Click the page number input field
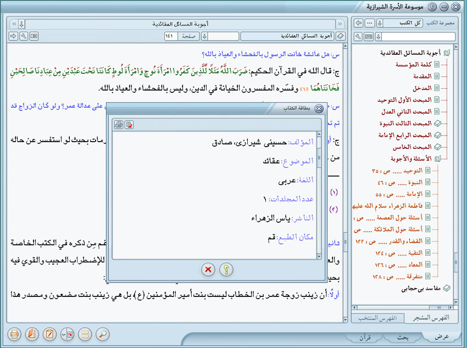Screen dimensions: 467x348 pos(173,36)
